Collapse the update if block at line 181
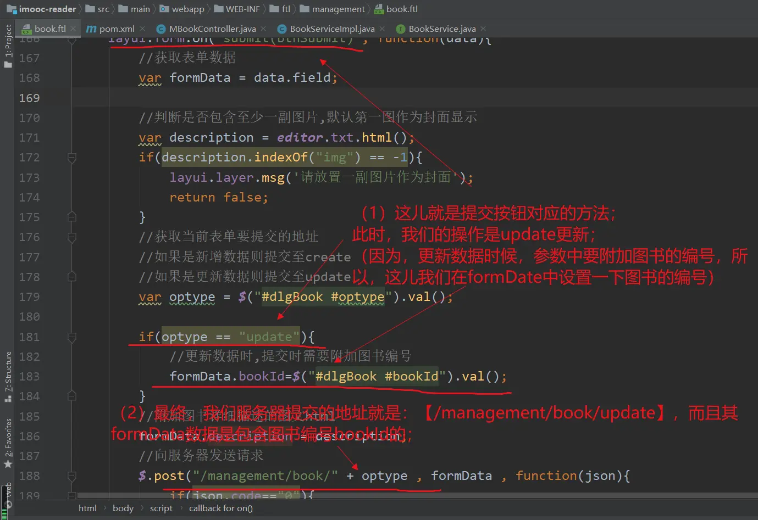The width and height of the screenshot is (758, 520). 71,337
